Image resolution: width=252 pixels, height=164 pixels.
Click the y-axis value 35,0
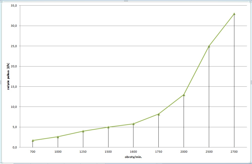(x=14, y=6)
